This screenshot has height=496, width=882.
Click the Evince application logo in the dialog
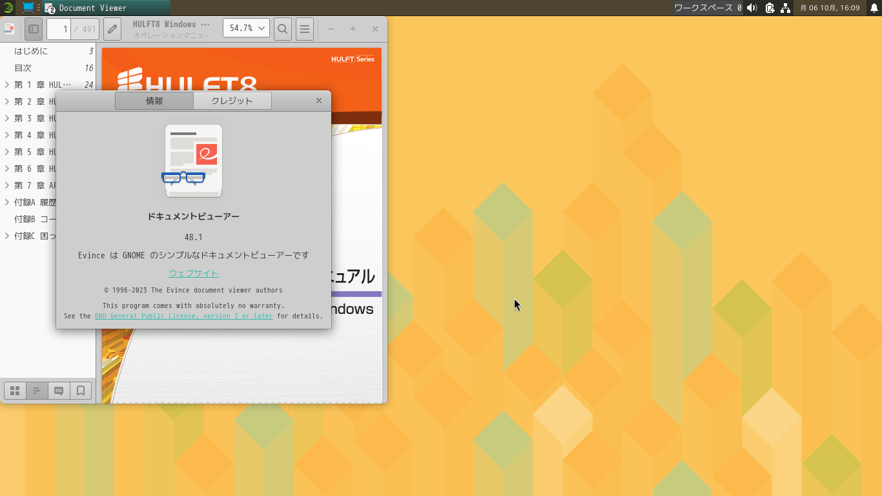pyautogui.click(x=192, y=161)
